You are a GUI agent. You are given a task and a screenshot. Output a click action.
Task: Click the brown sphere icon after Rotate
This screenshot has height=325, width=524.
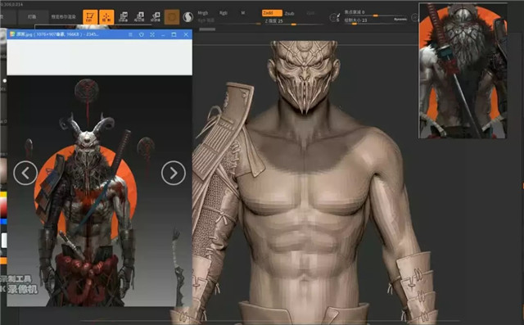(x=172, y=17)
